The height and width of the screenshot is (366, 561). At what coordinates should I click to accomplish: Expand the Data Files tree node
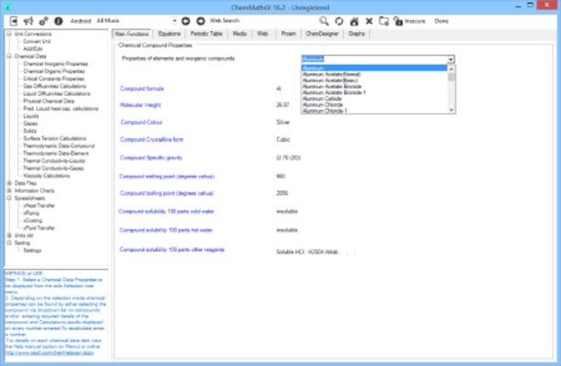click(7, 183)
